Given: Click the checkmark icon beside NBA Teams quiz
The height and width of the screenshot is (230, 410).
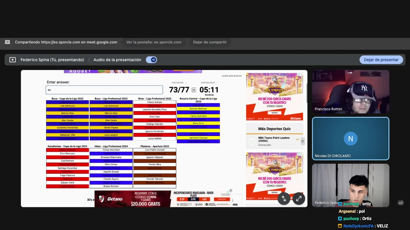Looking at the screenshot, I should 252,141.
